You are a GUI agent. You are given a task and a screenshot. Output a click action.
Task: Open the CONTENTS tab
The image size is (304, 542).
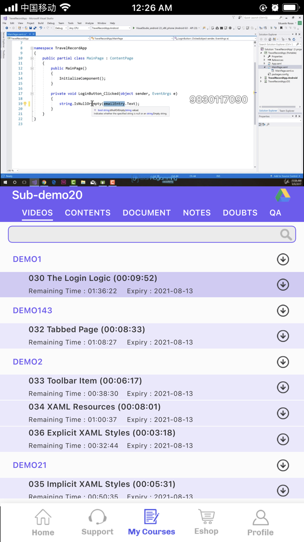point(88,213)
